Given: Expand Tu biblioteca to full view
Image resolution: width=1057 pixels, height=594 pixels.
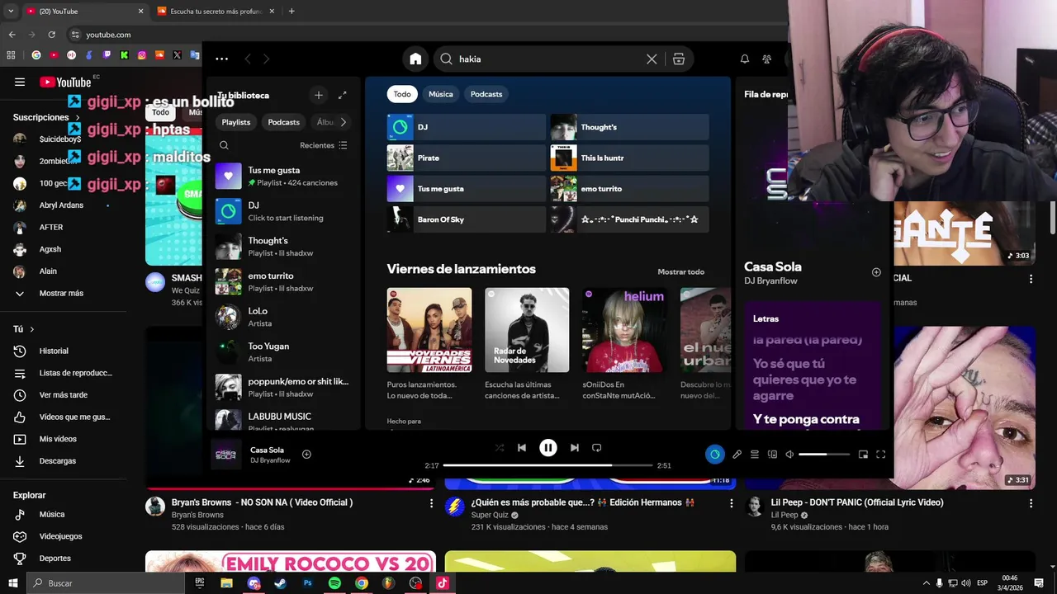Looking at the screenshot, I should (343, 95).
